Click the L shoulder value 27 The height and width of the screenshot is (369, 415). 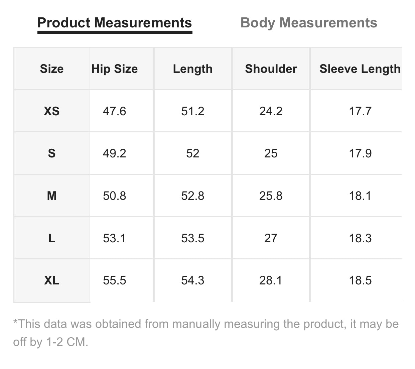tap(271, 238)
